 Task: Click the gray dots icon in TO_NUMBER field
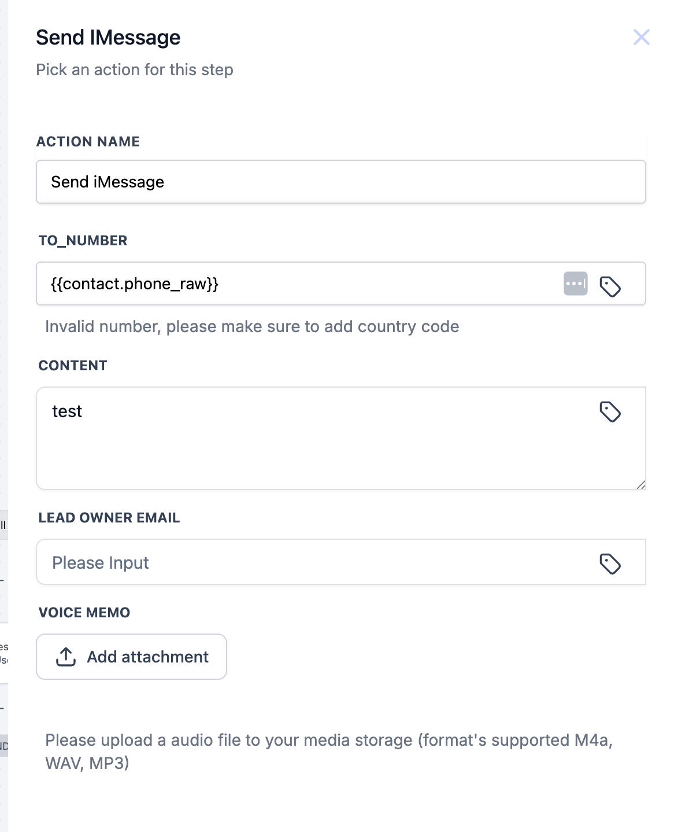tap(575, 284)
